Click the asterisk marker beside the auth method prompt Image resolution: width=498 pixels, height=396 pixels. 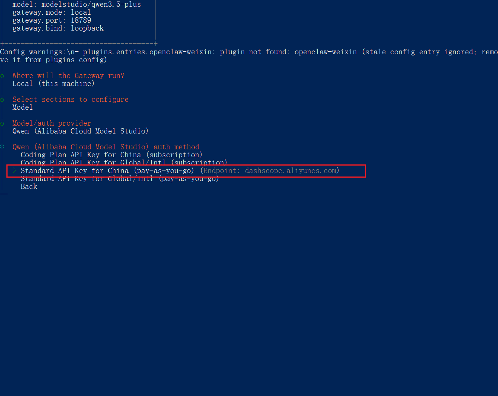tap(2, 147)
